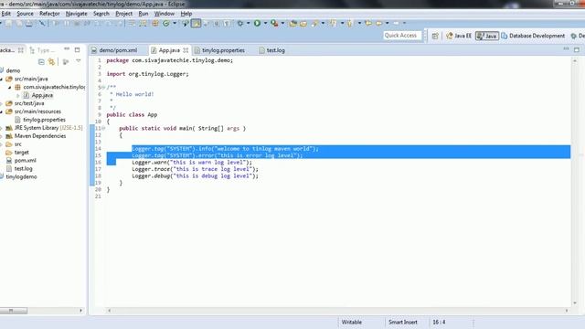This screenshot has width=585, height=329.
Task: Select the demo project in the tree
Action: pos(13,70)
